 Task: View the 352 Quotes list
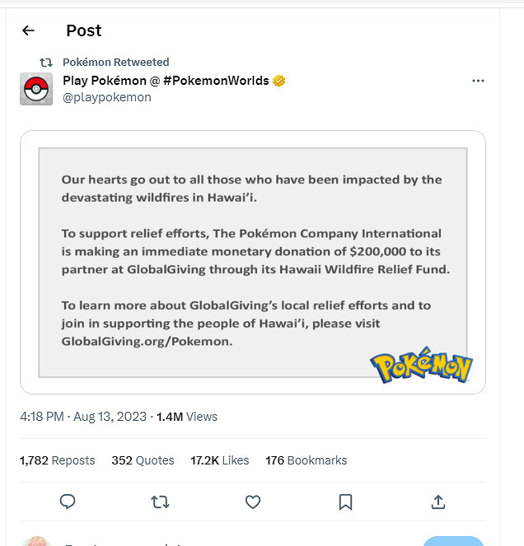(143, 460)
